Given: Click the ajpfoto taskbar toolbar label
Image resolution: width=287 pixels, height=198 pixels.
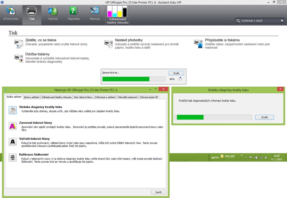Looking at the screenshot, I should tap(215, 157).
